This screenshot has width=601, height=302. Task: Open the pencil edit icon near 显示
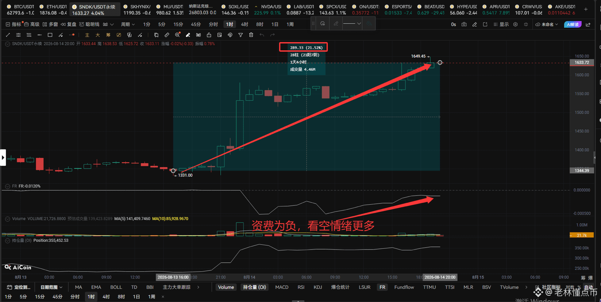tap(474, 24)
